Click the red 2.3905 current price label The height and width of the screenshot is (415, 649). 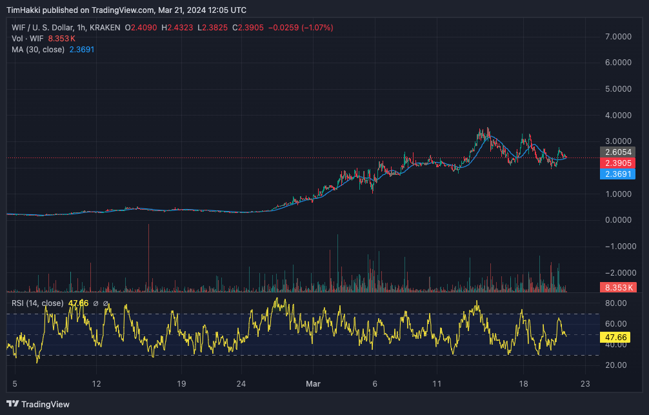pos(617,163)
